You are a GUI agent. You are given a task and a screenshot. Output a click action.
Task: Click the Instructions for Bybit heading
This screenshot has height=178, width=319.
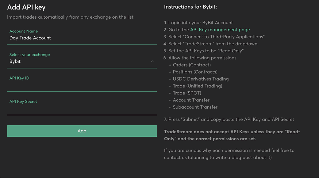click(x=190, y=7)
